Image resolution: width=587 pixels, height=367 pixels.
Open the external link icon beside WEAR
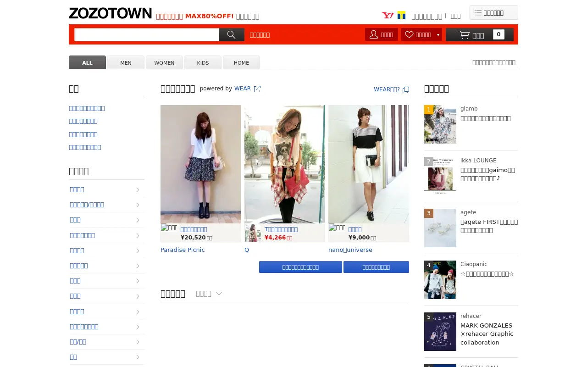tap(257, 89)
